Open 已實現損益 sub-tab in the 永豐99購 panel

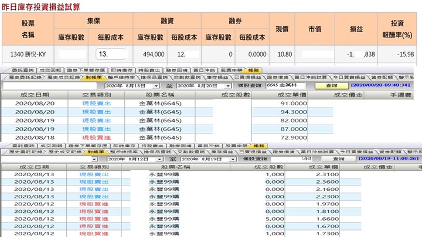253,152
